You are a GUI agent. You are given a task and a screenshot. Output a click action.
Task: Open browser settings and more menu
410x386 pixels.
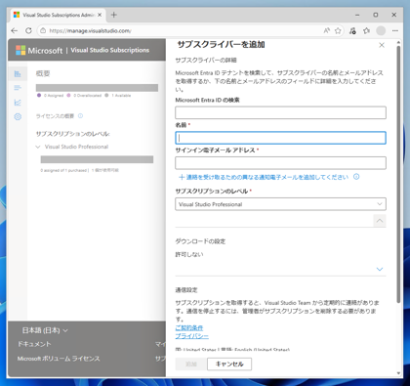pos(395,31)
